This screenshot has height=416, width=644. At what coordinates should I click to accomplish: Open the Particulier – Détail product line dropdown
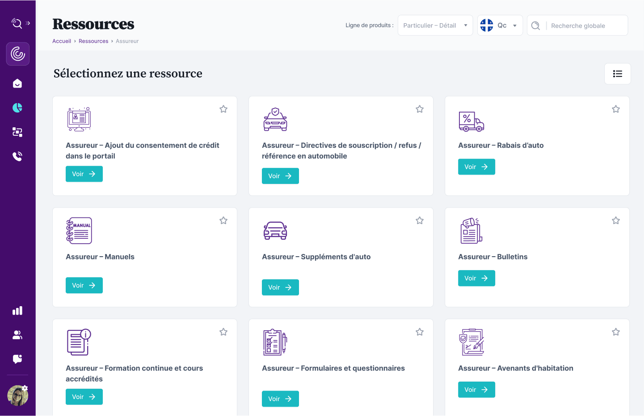435,25
